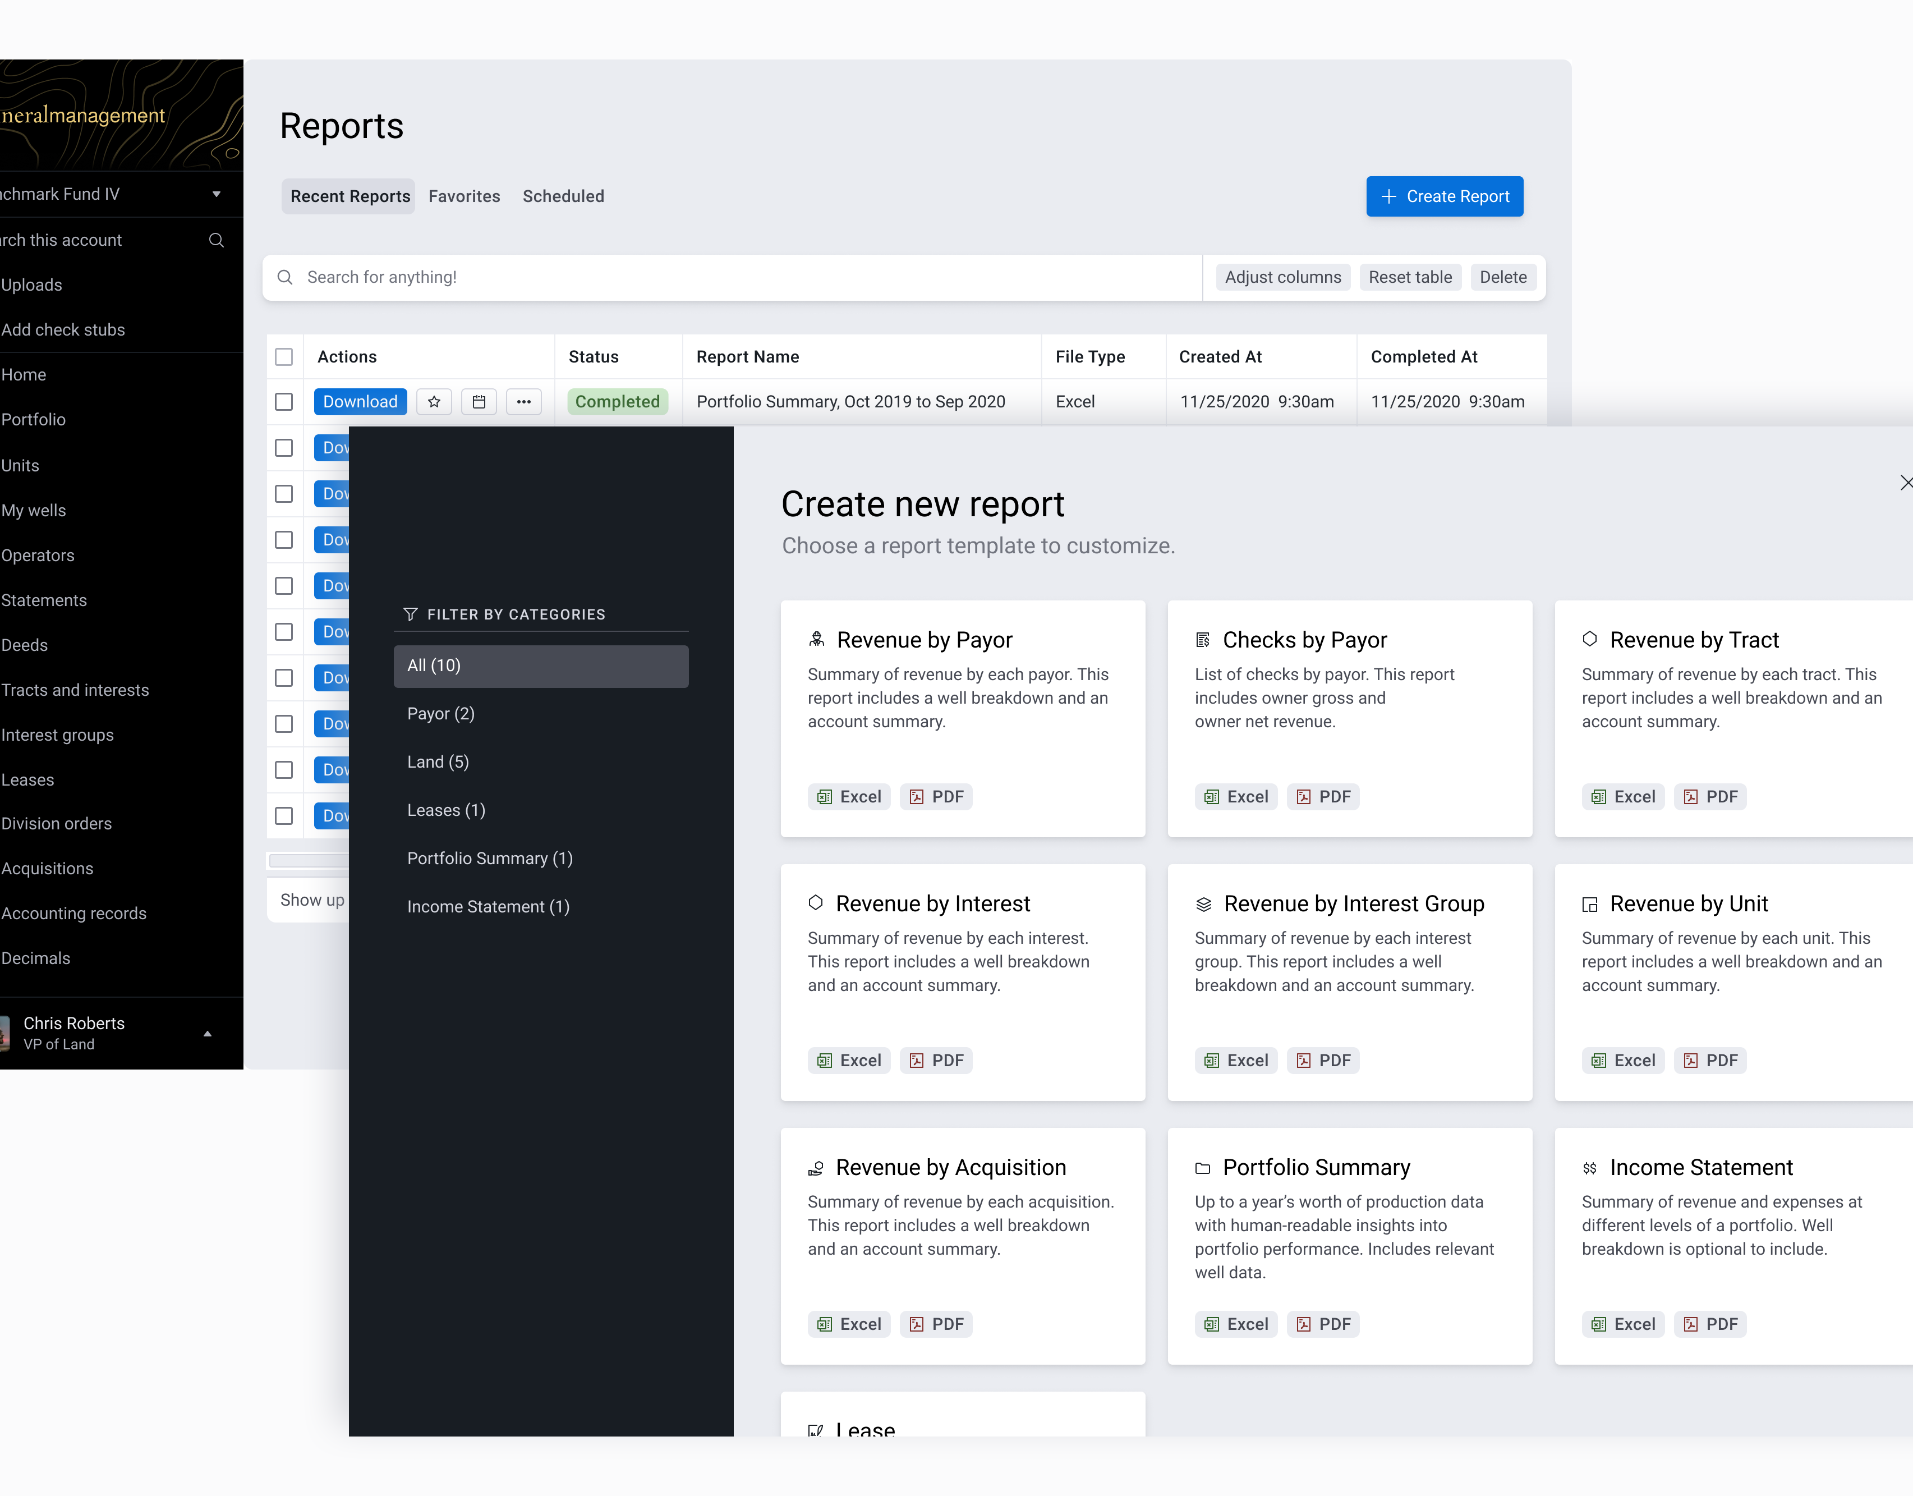Select the Portfolio Summary row checkbox
Viewport: 1913px width, 1496px height.
tap(284, 401)
